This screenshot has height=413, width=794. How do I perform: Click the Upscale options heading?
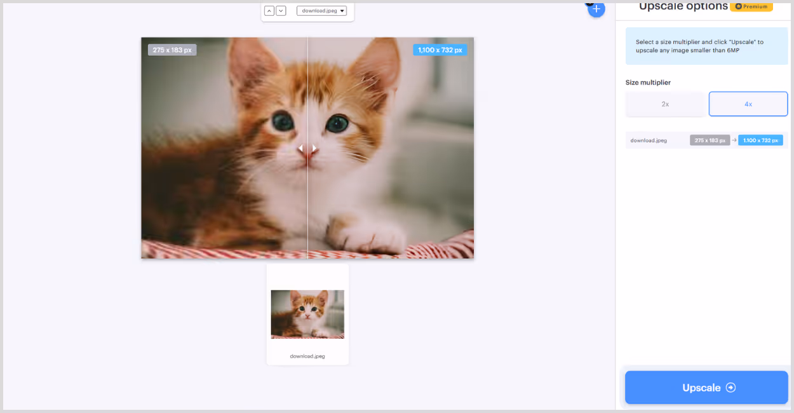683,6
